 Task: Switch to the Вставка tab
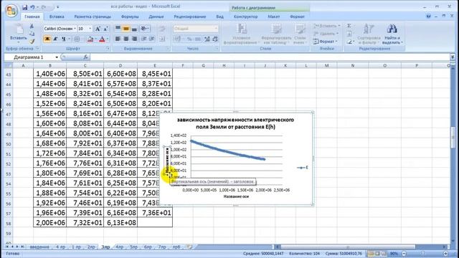coord(57,16)
